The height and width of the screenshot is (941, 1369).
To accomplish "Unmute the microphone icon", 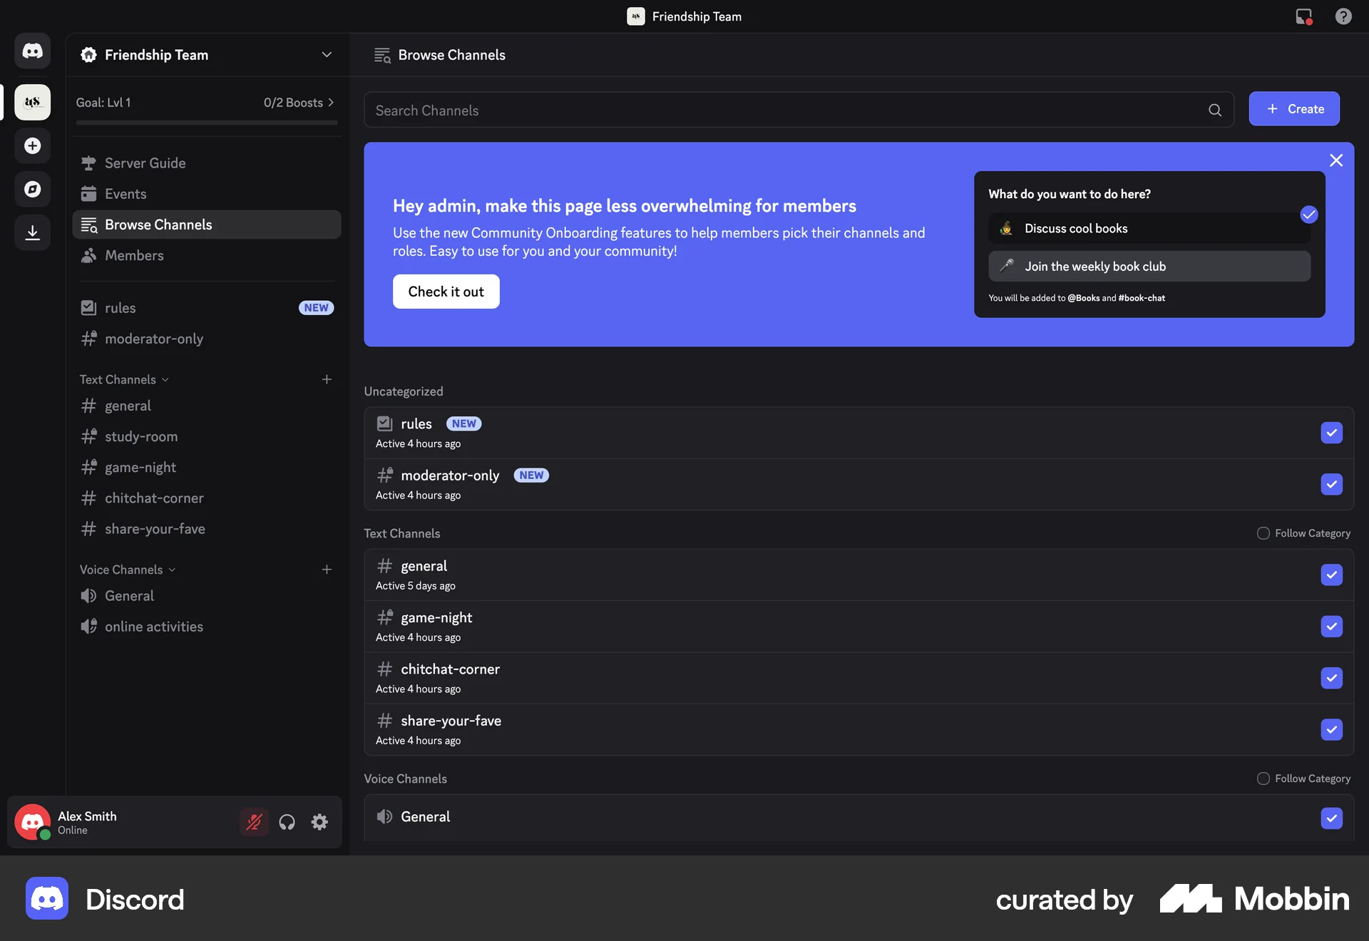I will point(255,822).
